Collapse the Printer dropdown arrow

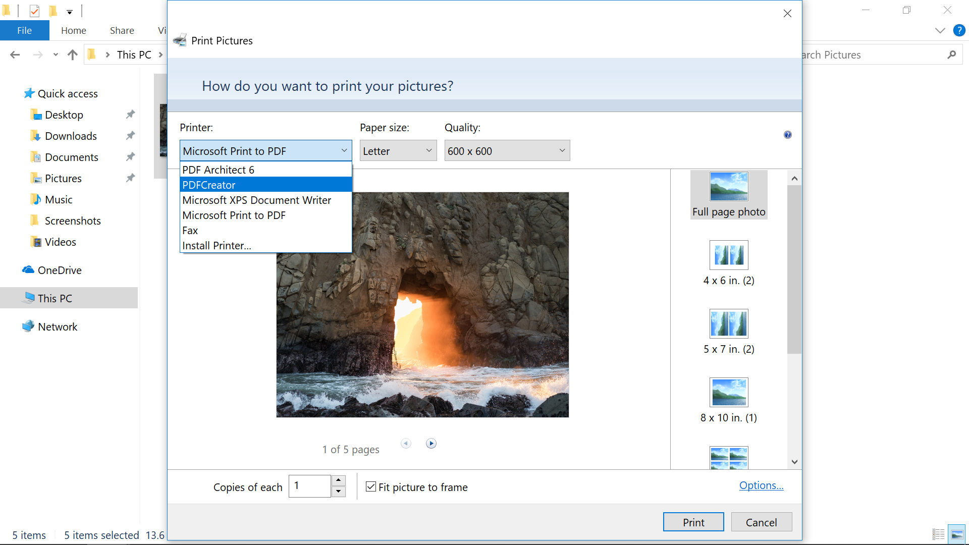[x=344, y=150]
